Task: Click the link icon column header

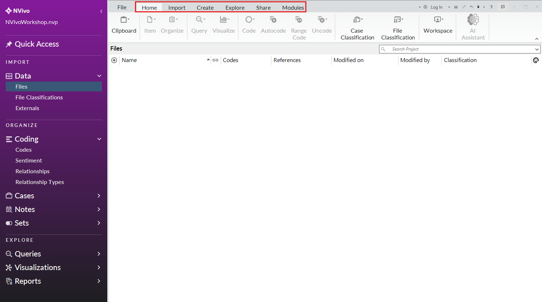Action: pyautogui.click(x=215, y=60)
